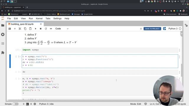Open the Running Terminals and Kernels panel

tap(3, 34)
